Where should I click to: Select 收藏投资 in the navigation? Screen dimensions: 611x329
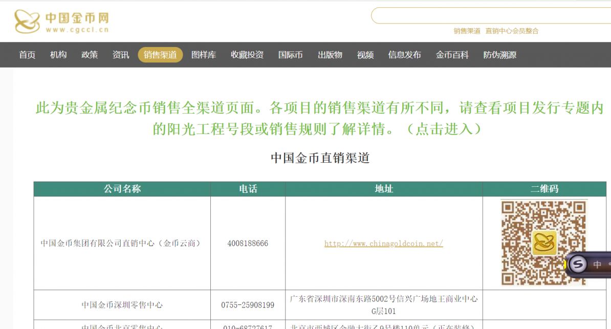[246, 55]
